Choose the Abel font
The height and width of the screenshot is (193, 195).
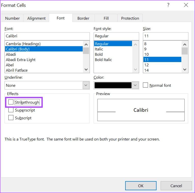pos(44,65)
